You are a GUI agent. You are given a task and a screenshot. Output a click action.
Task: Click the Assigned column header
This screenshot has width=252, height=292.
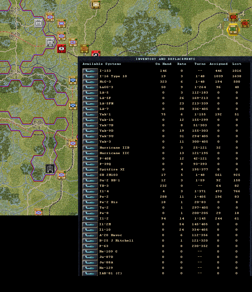[218, 64]
